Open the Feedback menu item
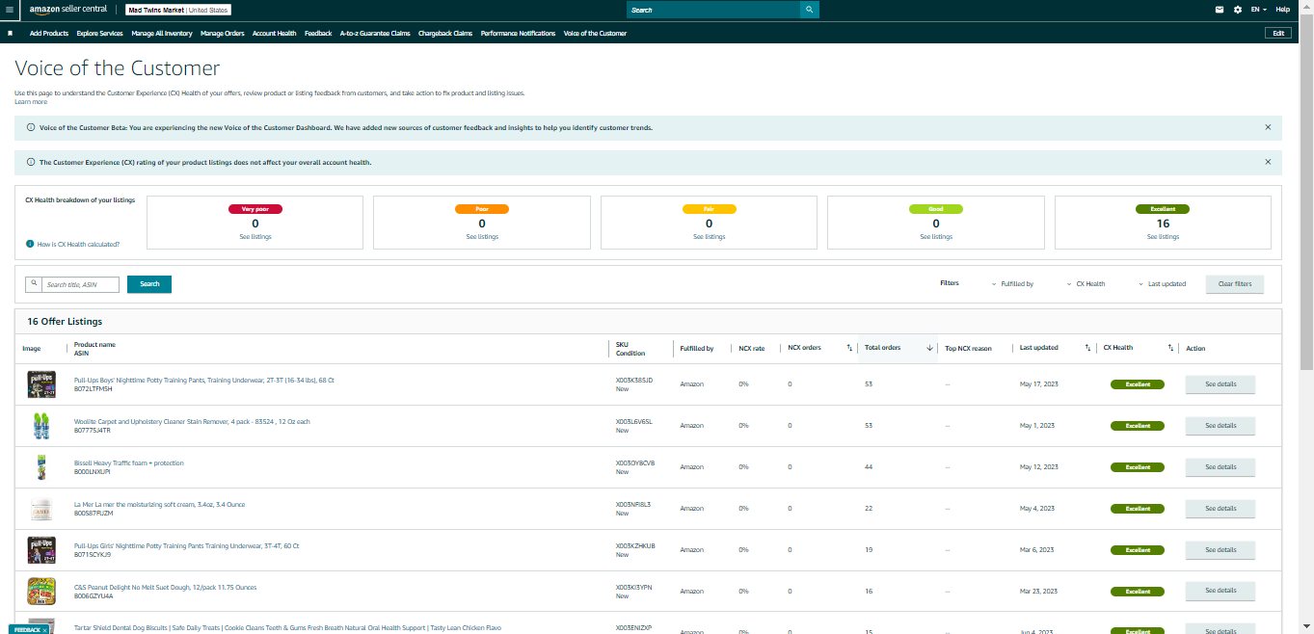The width and height of the screenshot is (1314, 634). (318, 33)
